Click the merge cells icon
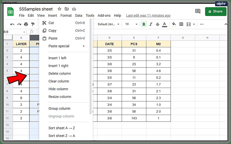Screen dimensions: 231x144 (x=189, y=24)
